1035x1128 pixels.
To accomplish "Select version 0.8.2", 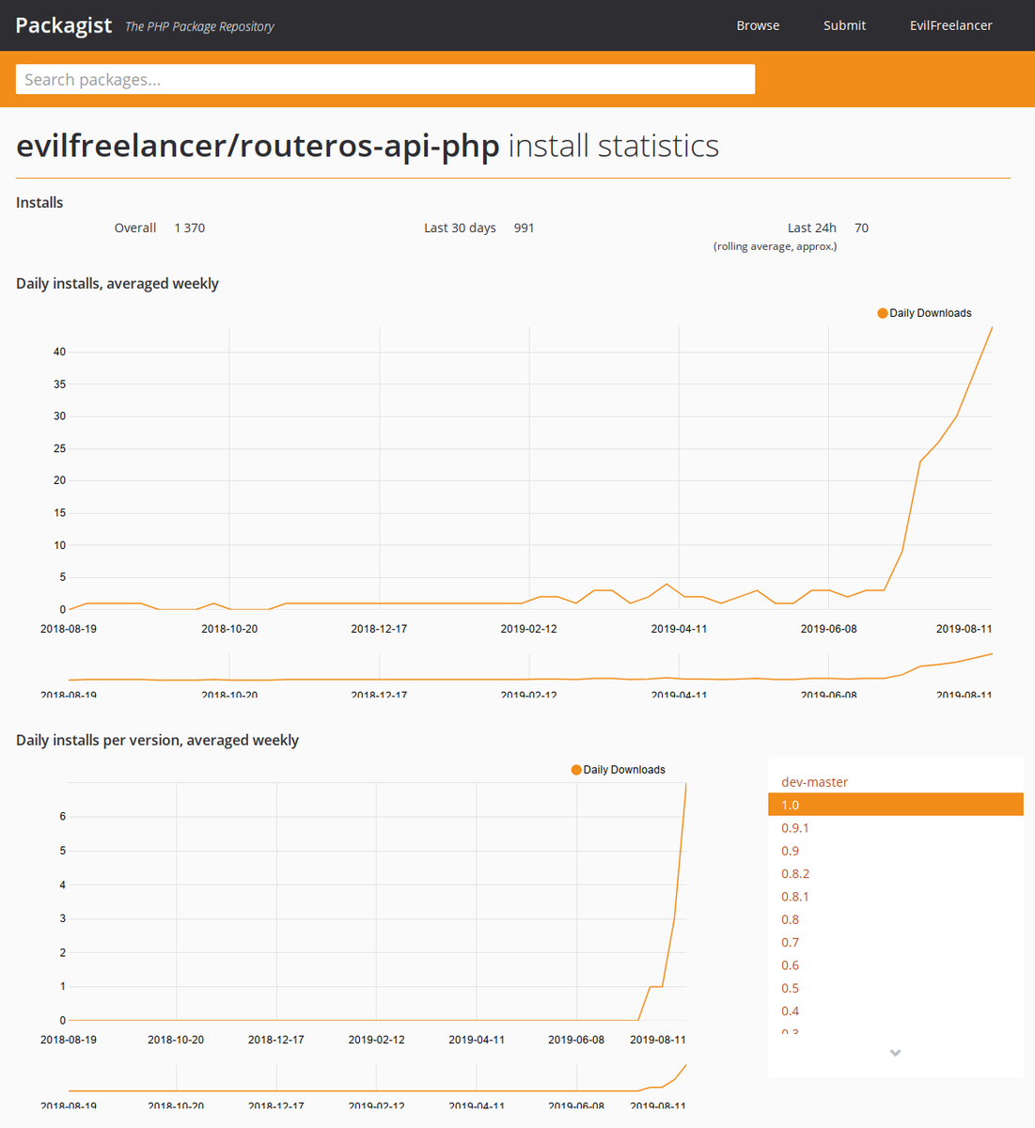I will click(x=895, y=873).
